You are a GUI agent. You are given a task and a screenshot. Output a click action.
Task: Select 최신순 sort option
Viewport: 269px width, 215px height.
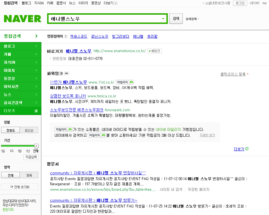click(x=29, y=130)
